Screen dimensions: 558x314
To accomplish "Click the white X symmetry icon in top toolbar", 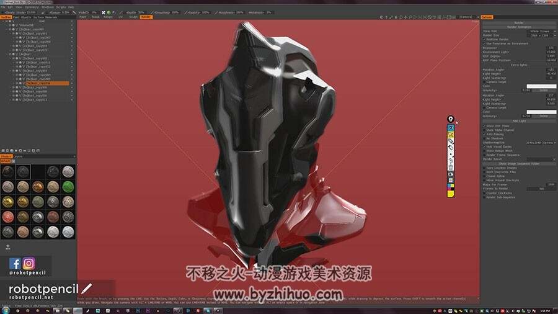I will click(104, 12).
